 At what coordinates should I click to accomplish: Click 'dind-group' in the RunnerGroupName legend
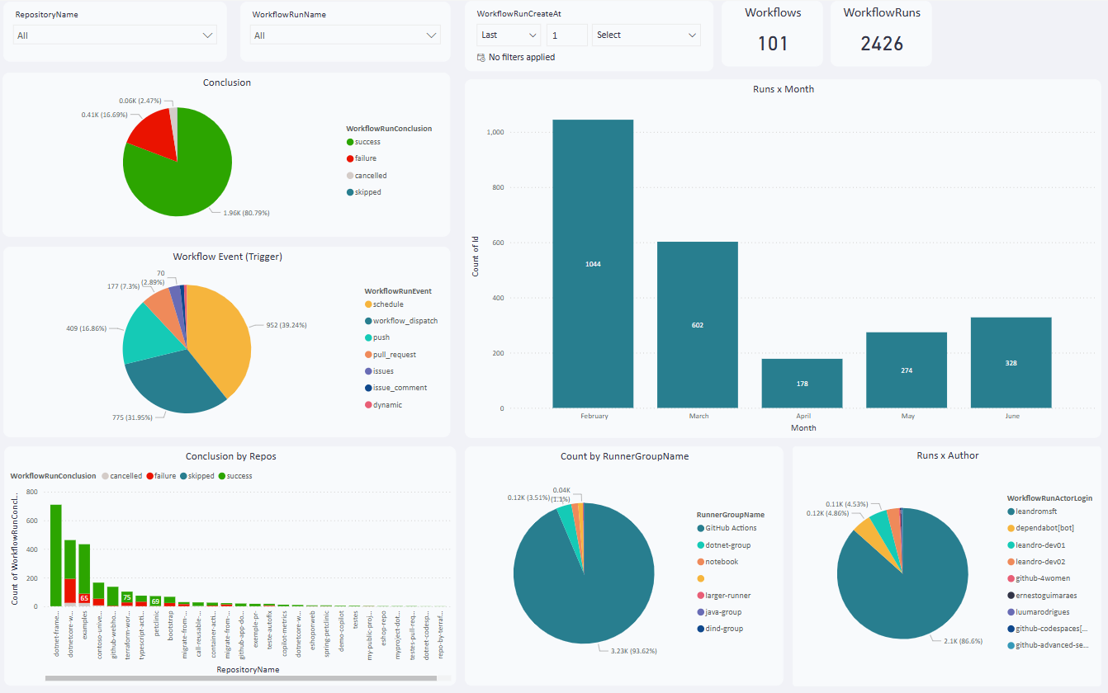(x=720, y=629)
